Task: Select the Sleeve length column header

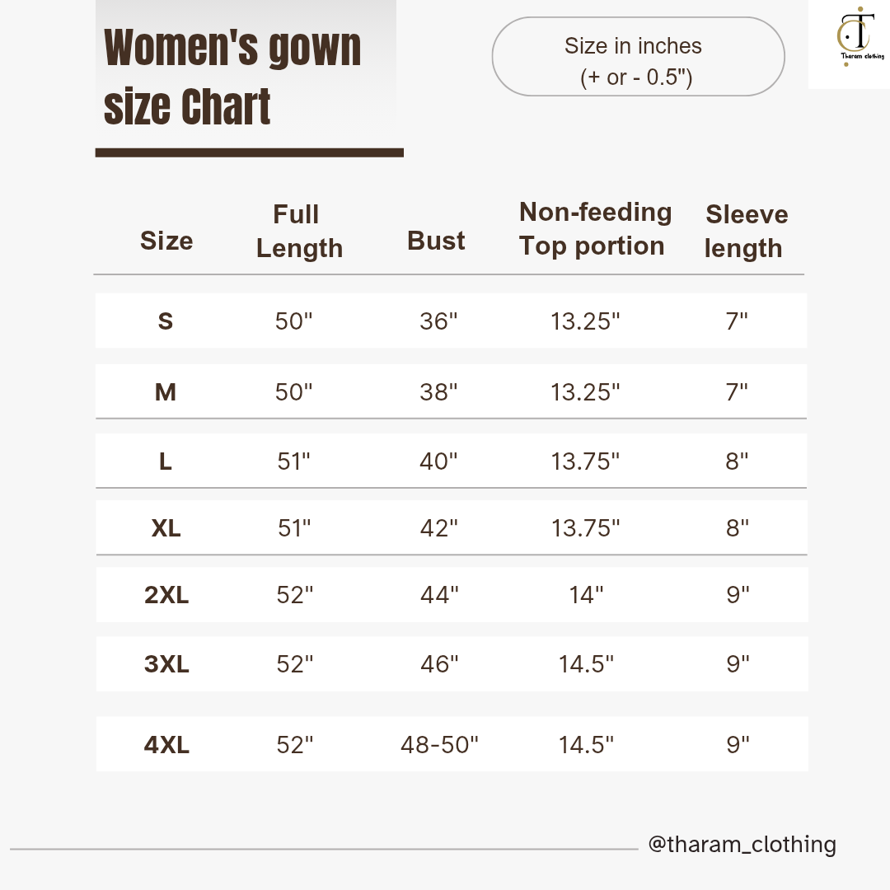Action: 746,232
